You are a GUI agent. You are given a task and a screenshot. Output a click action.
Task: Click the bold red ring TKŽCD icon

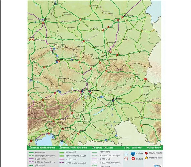tap(133, 159)
